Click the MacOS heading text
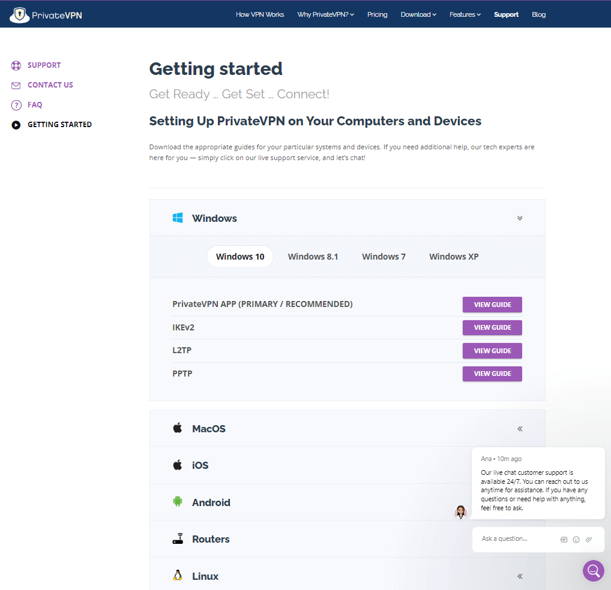 tap(209, 429)
